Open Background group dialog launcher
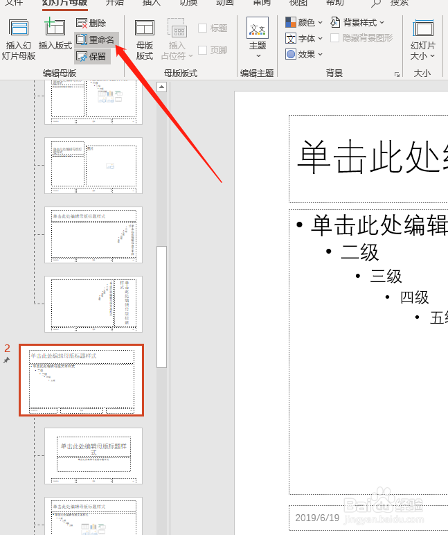448x535 pixels. click(x=397, y=74)
